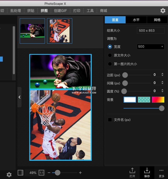Click the Open (打开) upload icon
Image resolution: width=168 pixels, height=179 pixels.
[132, 171]
